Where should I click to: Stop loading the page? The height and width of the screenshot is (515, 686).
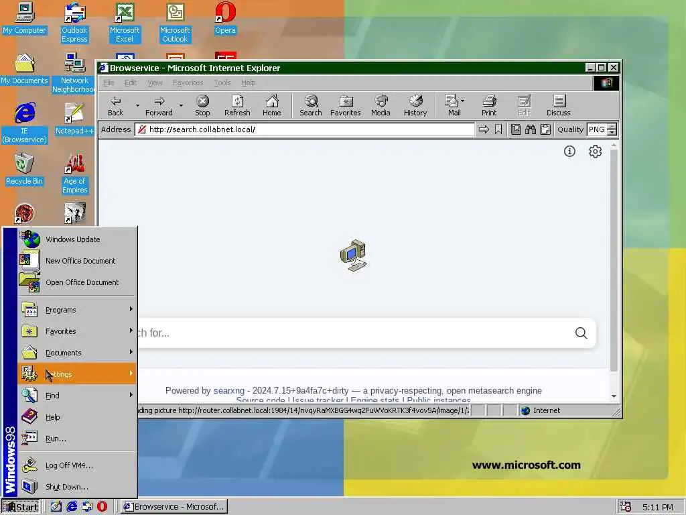pyautogui.click(x=202, y=105)
